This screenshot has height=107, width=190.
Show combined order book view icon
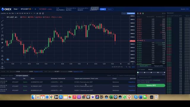click(138, 13)
